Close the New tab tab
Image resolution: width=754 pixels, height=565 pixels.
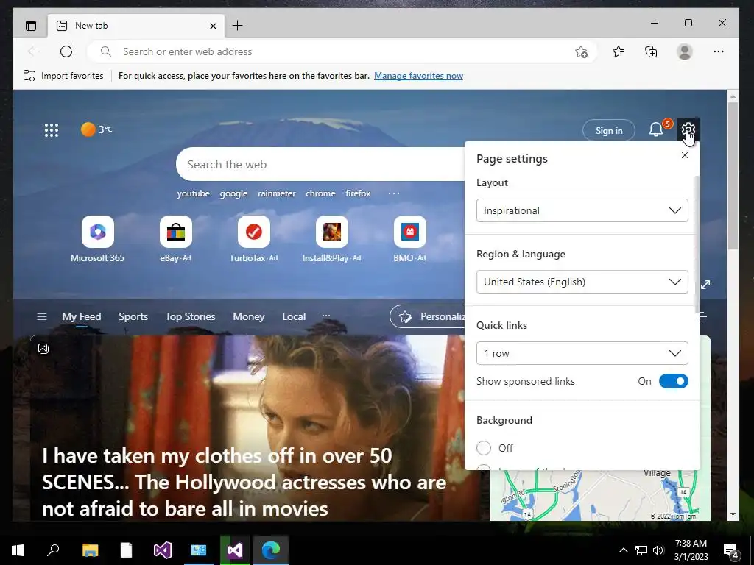tap(213, 26)
